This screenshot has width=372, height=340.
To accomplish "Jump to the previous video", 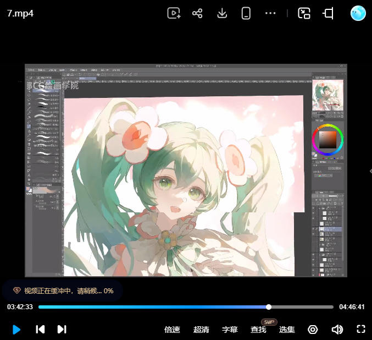I will tap(40, 330).
